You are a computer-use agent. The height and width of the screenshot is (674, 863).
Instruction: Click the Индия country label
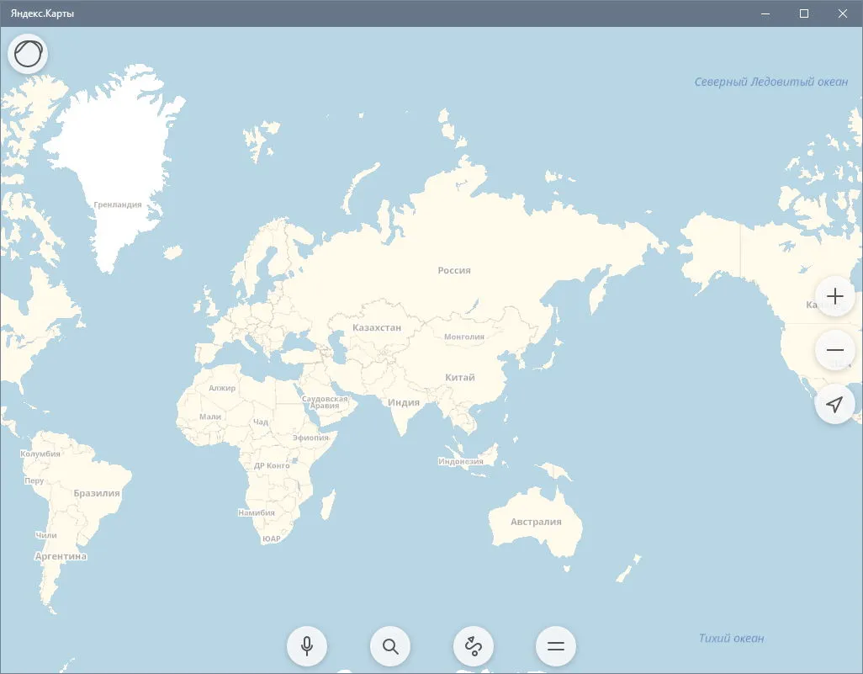404,402
